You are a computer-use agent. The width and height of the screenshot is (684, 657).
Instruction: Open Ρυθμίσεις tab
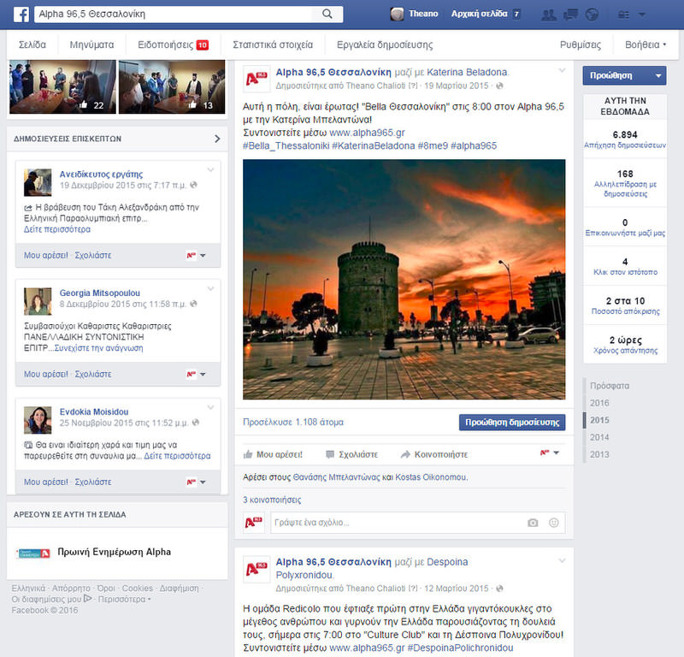[581, 44]
